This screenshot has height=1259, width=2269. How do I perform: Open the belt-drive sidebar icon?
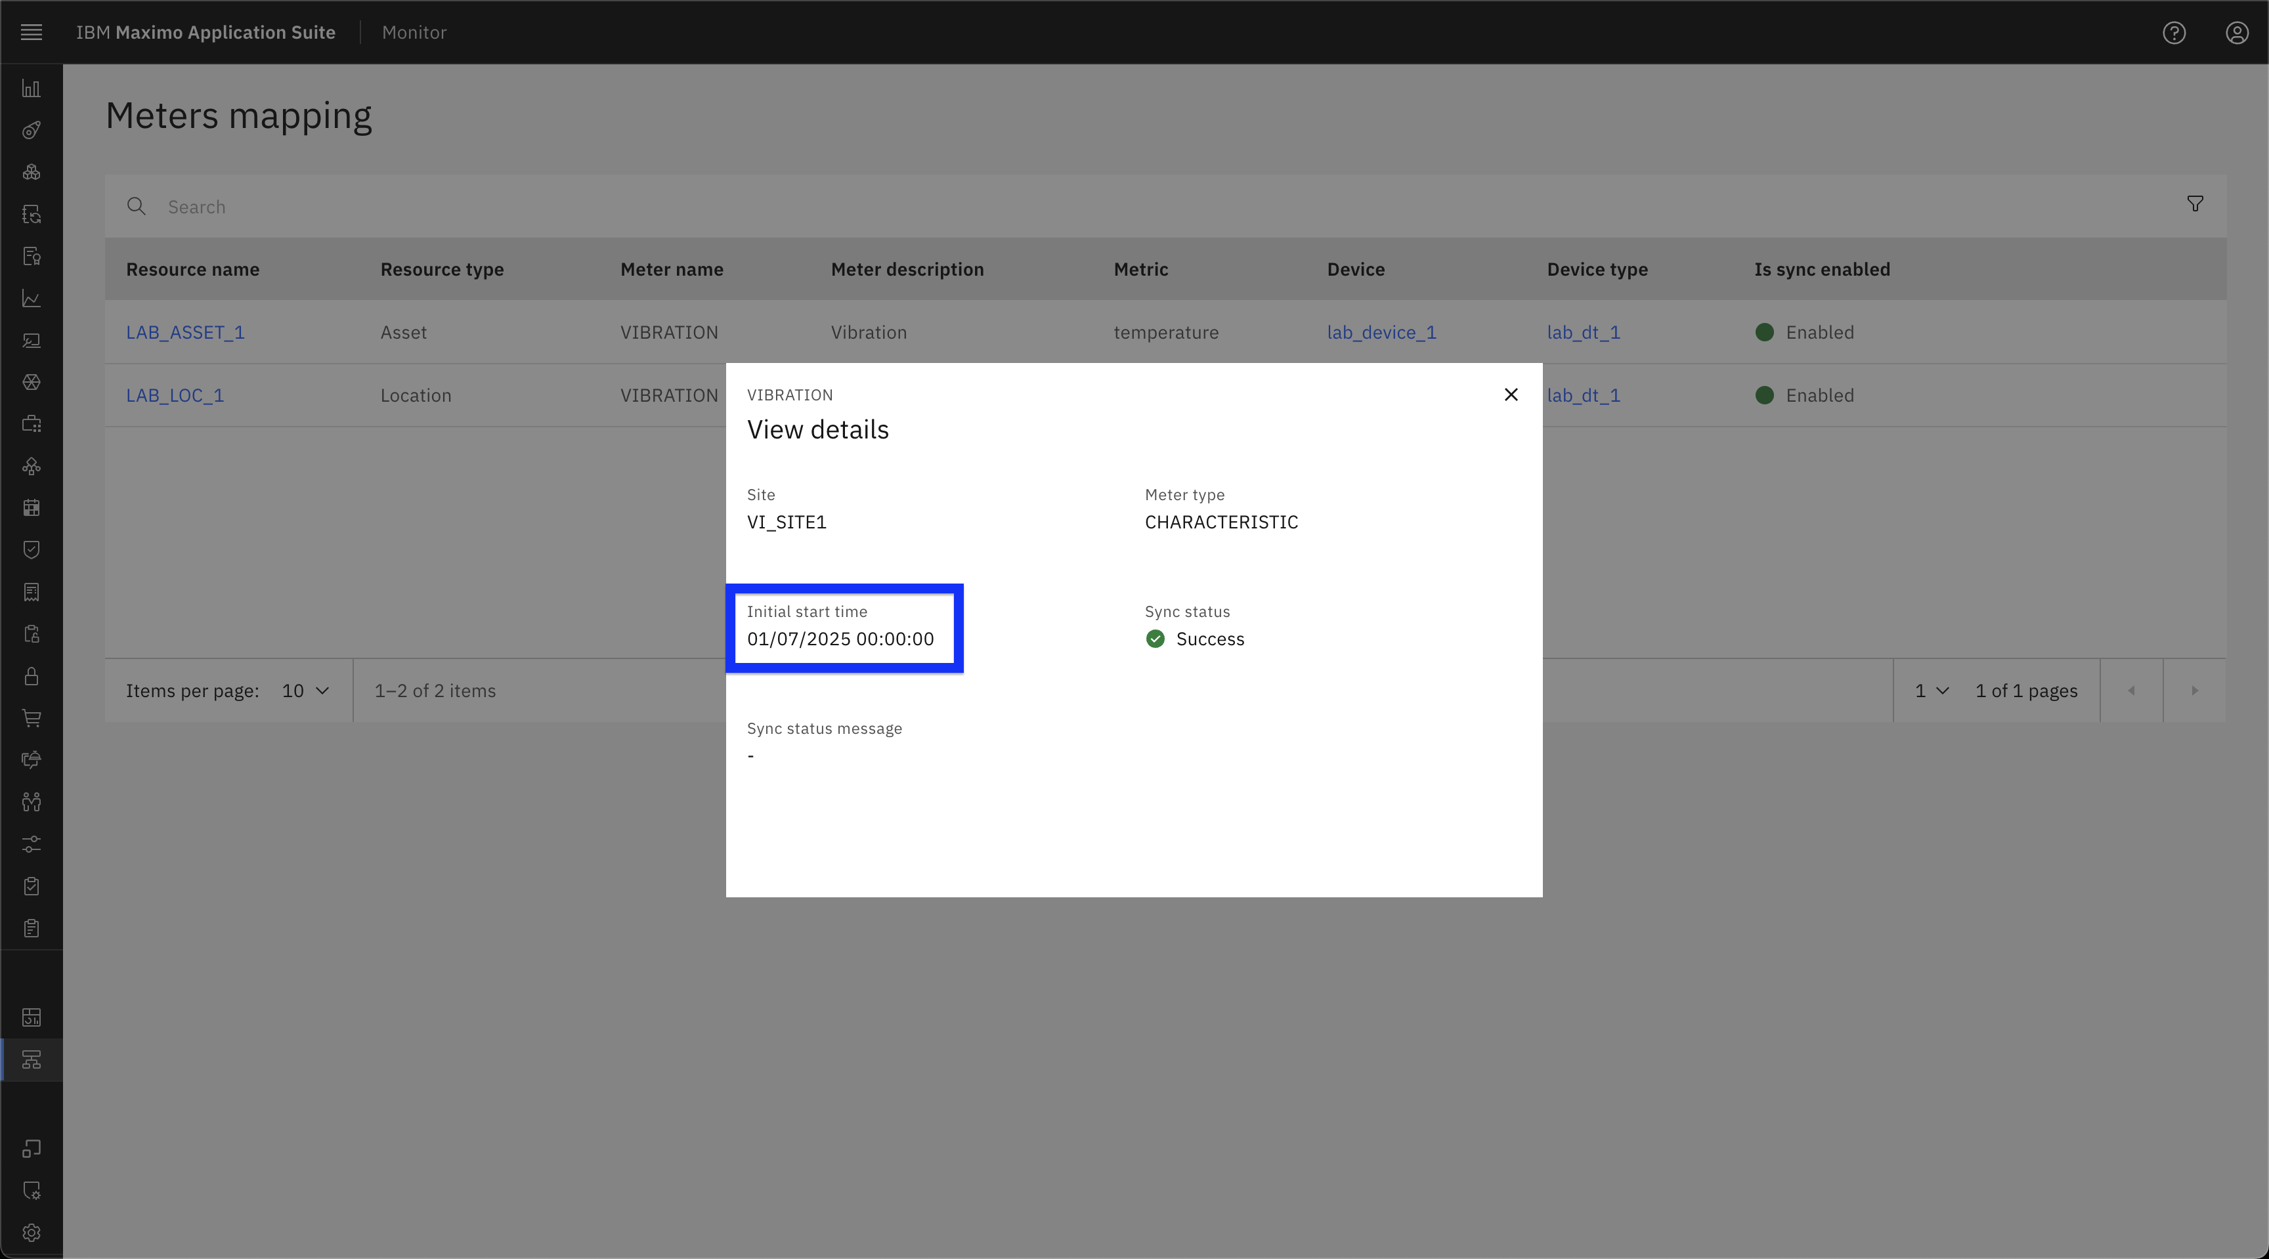(32, 131)
